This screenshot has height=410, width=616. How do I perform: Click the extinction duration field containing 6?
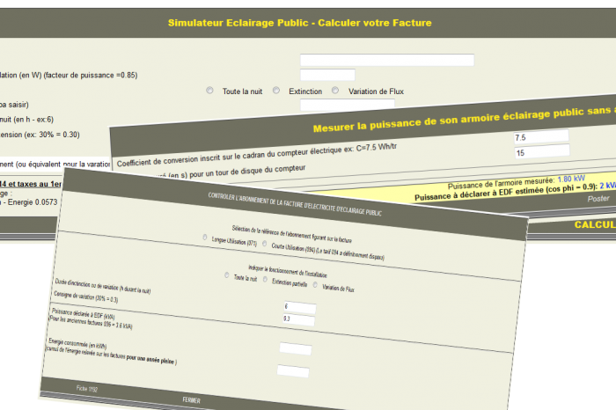coord(300,308)
